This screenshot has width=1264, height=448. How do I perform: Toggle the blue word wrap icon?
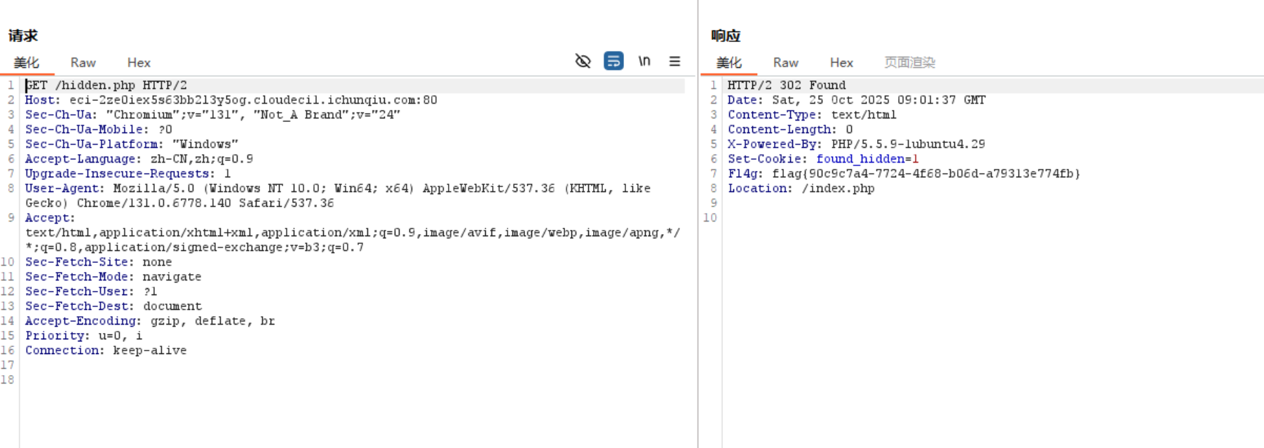pyautogui.click(x=613, y=61)
